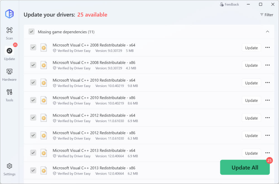This screenshot has height=184, width=279.
Task: Open the Tools section
Action: [9, 95]
